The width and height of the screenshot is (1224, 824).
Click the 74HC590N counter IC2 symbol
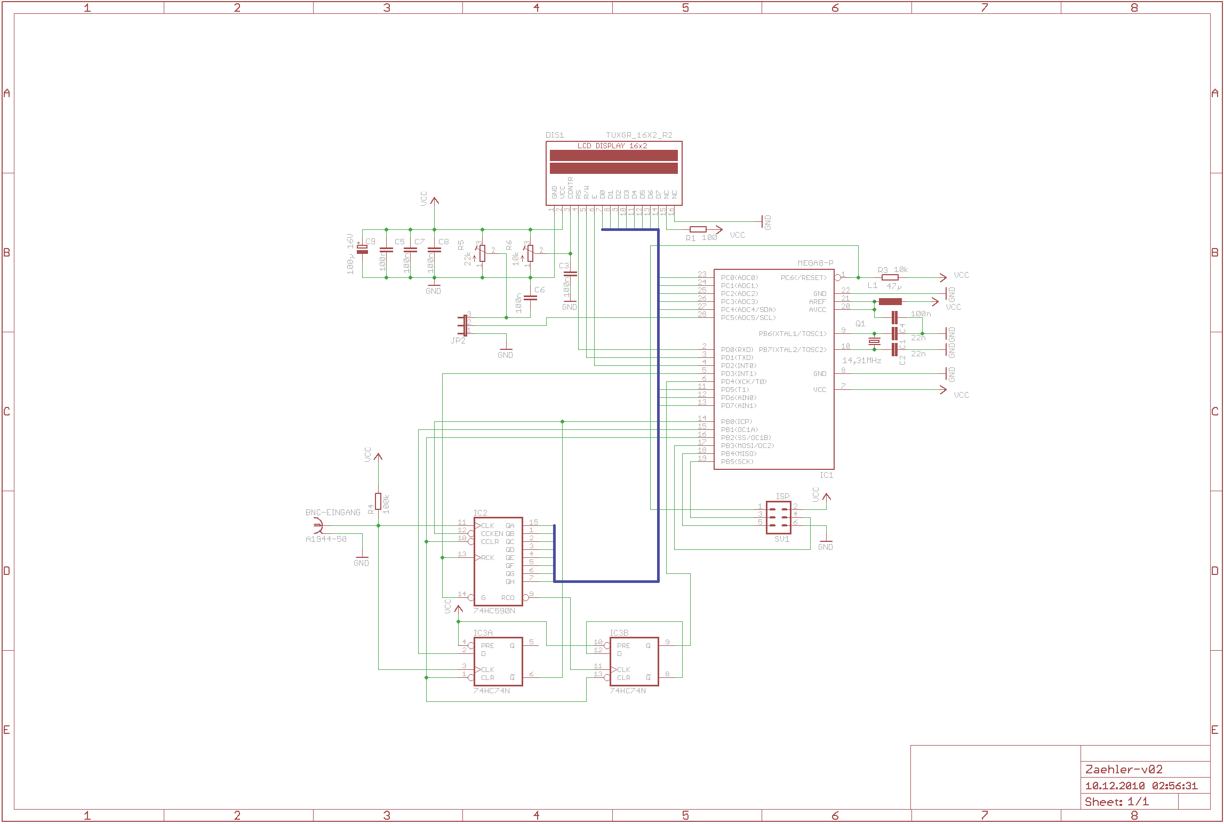click(x=498, y=561)
